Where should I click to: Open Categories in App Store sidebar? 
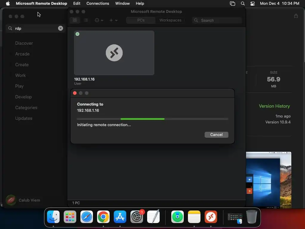[26, 107]
